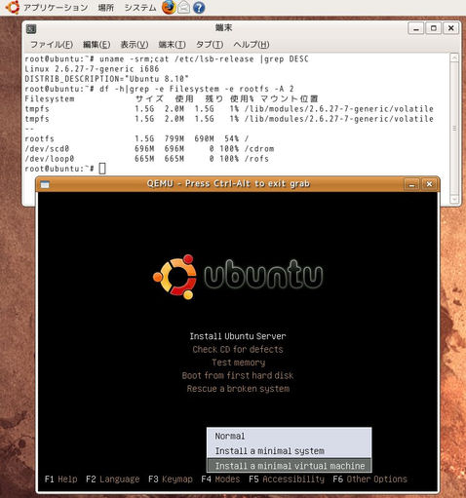Maximize the terminal window
Screen dimensions: 466x498
tap(434, 28)
